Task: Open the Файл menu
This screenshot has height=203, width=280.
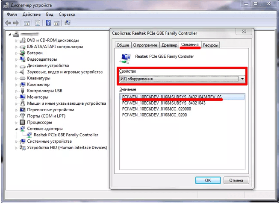Action: 12,14
